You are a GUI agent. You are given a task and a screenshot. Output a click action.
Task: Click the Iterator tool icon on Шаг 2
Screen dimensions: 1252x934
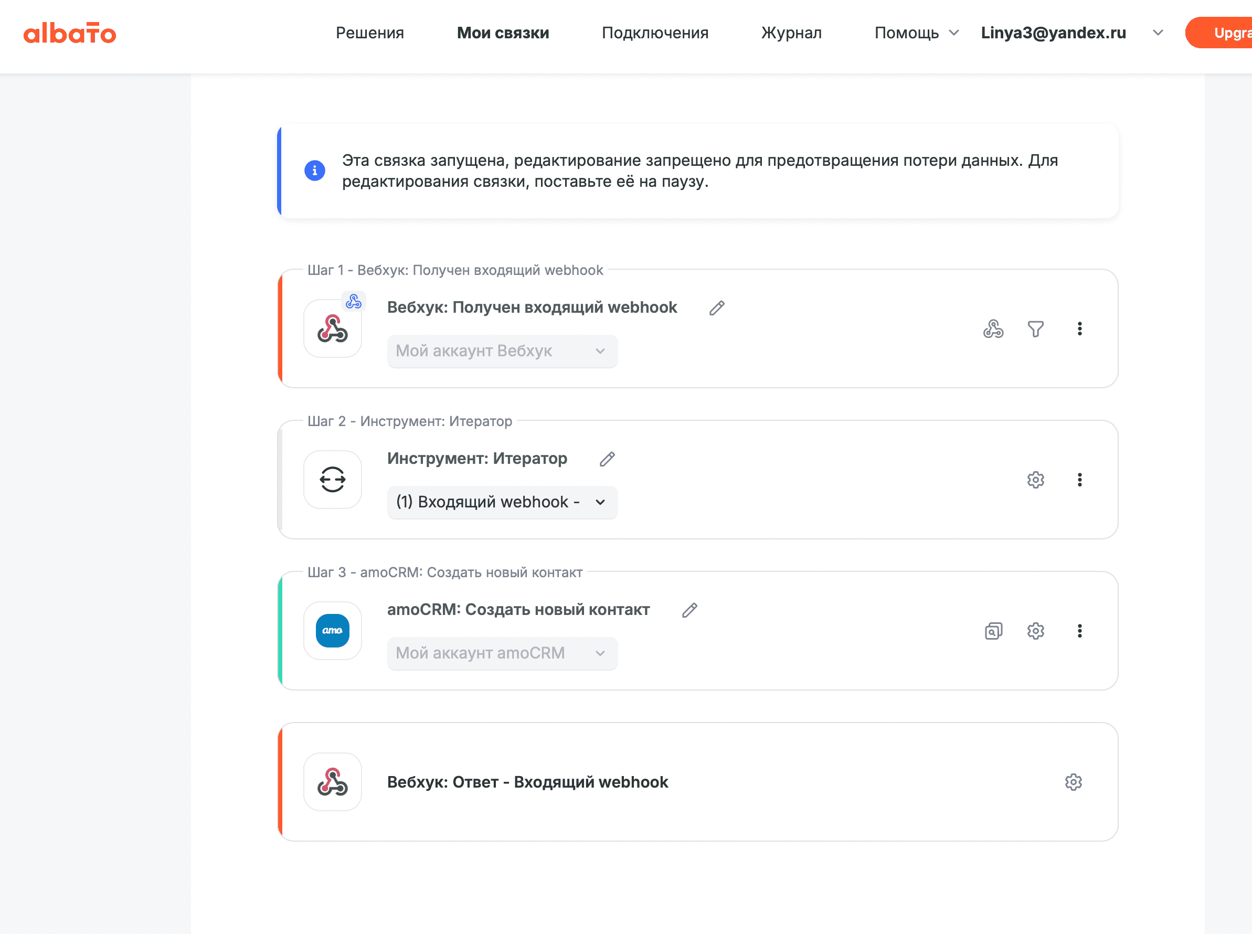[332, 480]
